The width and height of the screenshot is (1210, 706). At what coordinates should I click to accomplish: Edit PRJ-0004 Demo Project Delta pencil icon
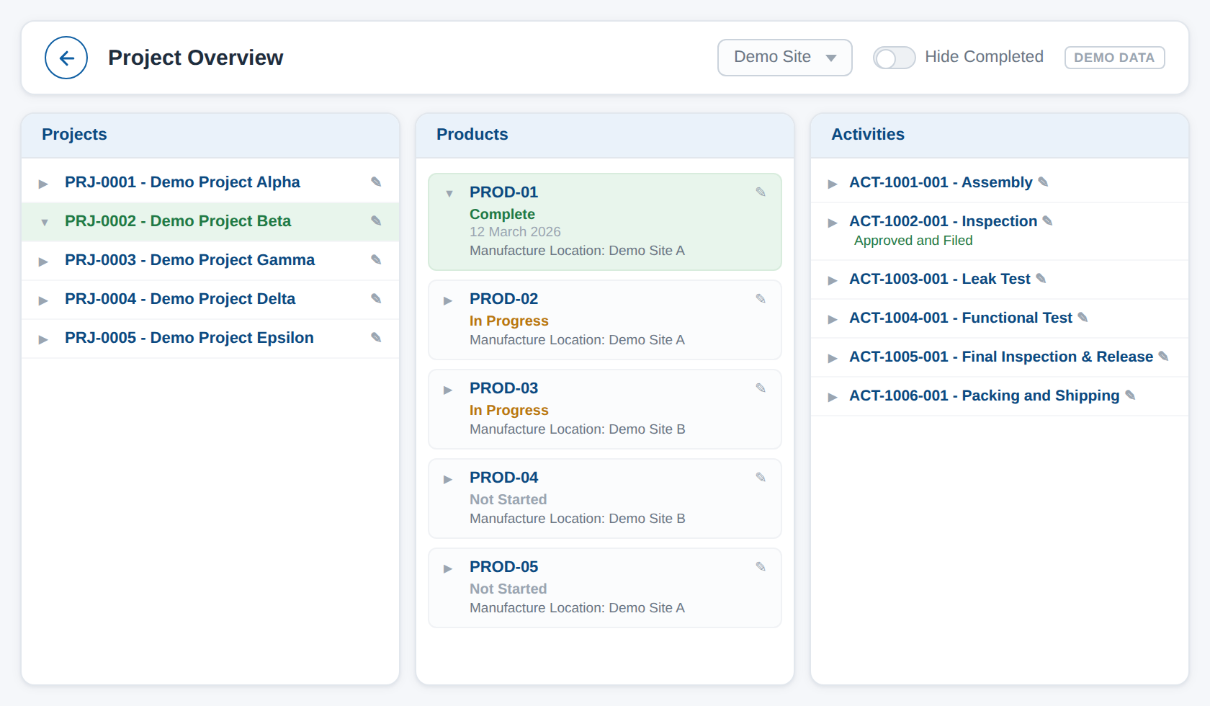376,298
